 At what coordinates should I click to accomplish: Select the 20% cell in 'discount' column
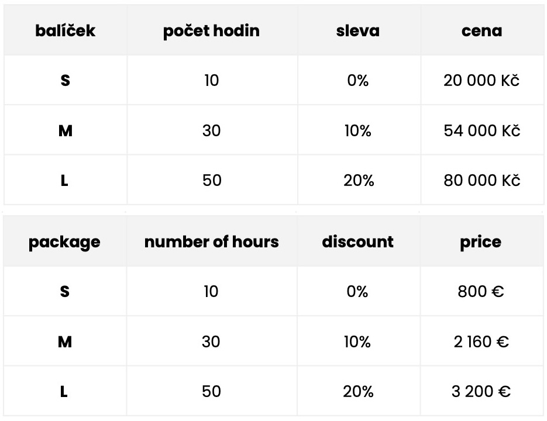[x=359, y=391]
